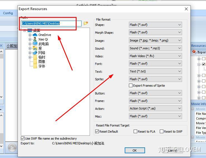The height and width of the screenshot is (158, 206).
Task: Click the Export icon in Resources panel
Action: 194,52
